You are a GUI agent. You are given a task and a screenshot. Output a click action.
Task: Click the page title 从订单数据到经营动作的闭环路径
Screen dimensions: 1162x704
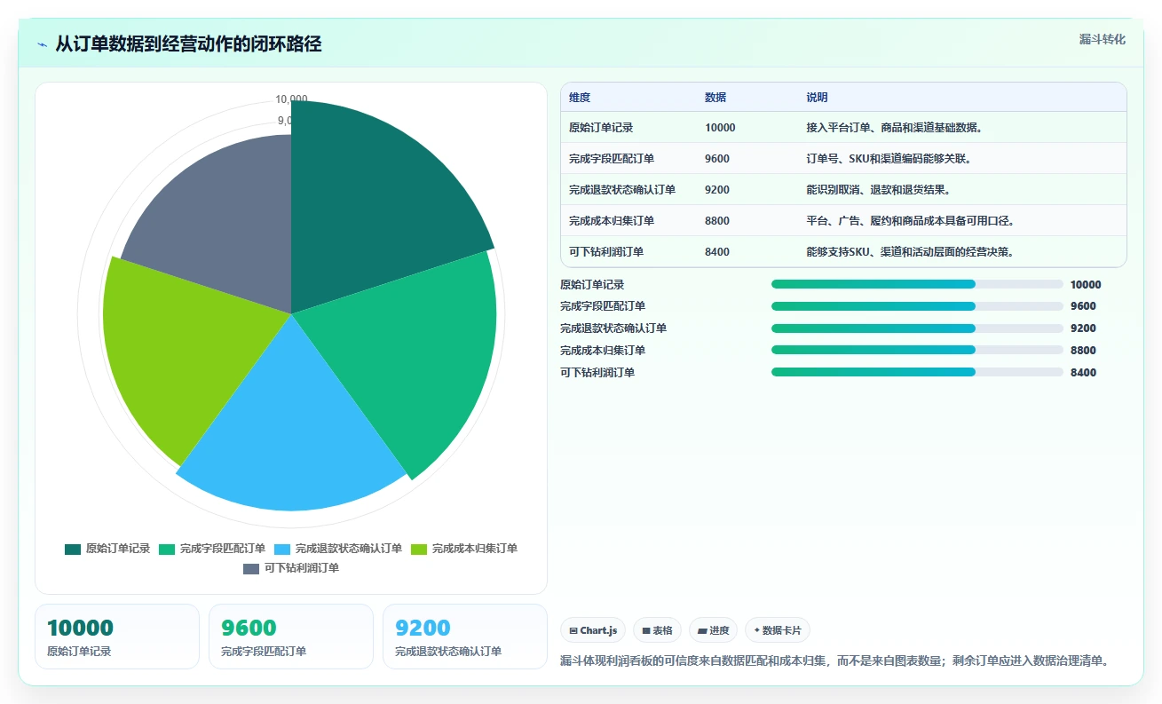(x=188, y=44)
